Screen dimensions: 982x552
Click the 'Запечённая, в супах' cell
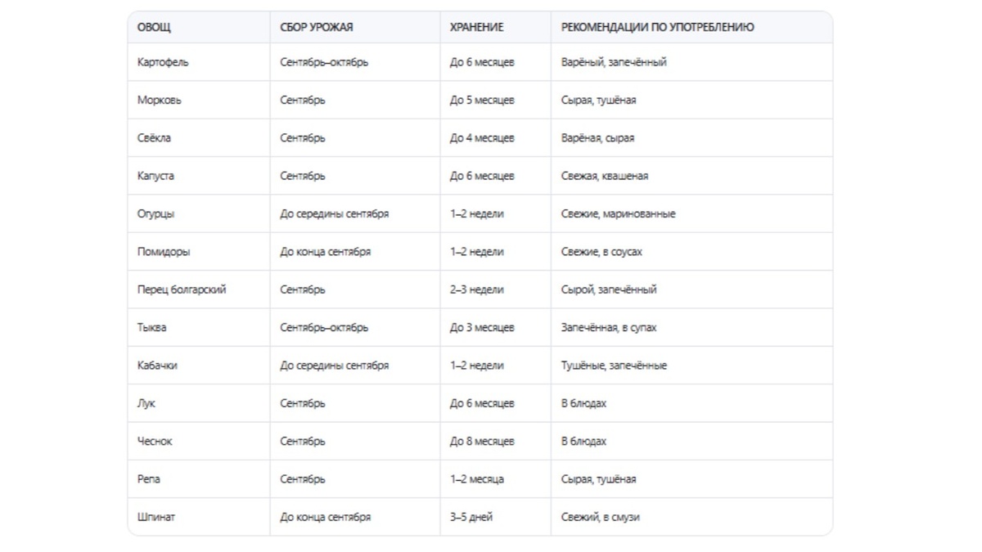609,328
